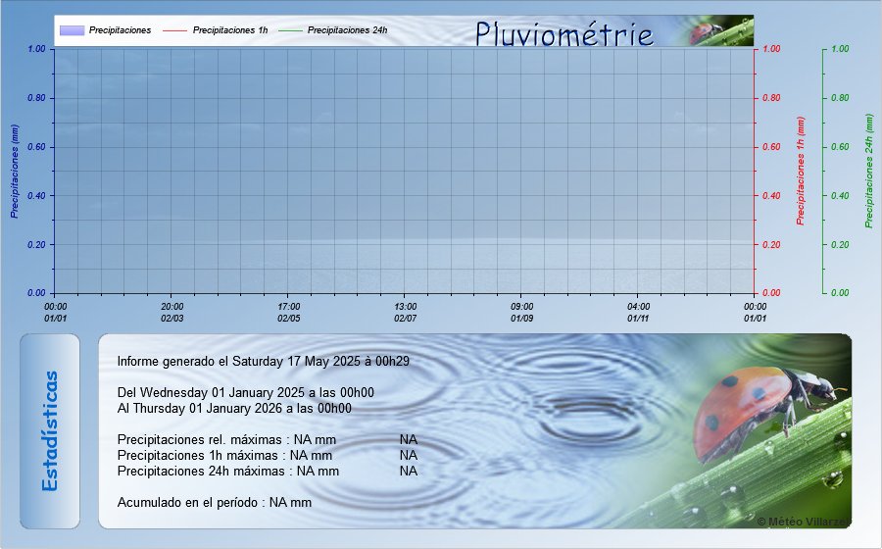Click the green 'Precipitaciones 24h (mm)' axis title
Image resolution: width=882 pixels, height=549 pixels.
869,171
